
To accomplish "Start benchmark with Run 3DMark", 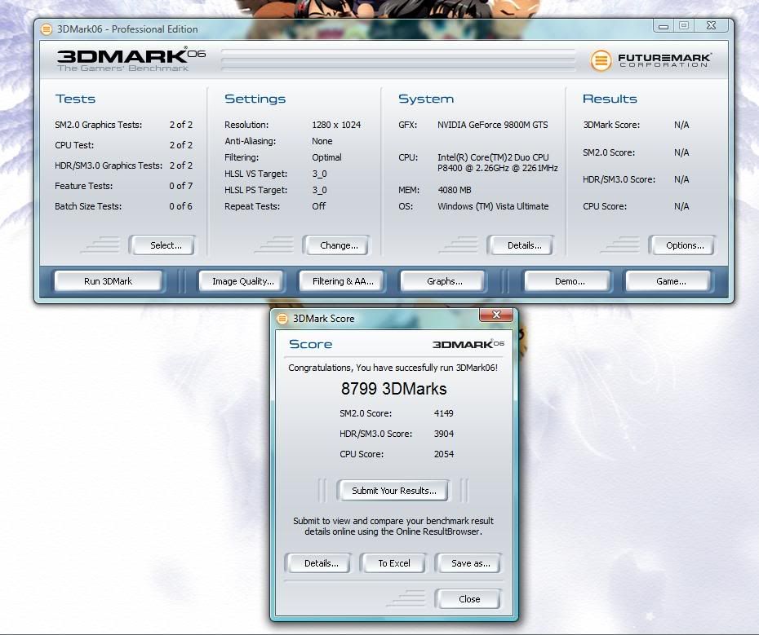I will [x=108, y=281].
